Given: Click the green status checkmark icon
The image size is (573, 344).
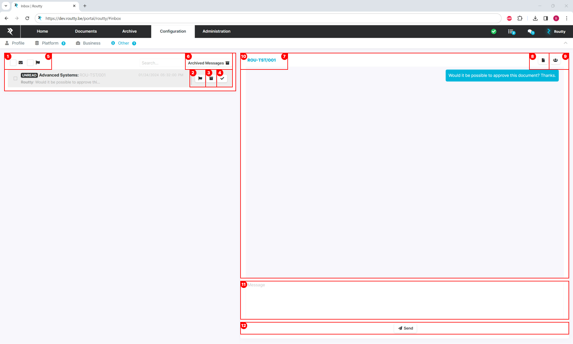Looking at the screenshot, I should click(x=494, y=32).
